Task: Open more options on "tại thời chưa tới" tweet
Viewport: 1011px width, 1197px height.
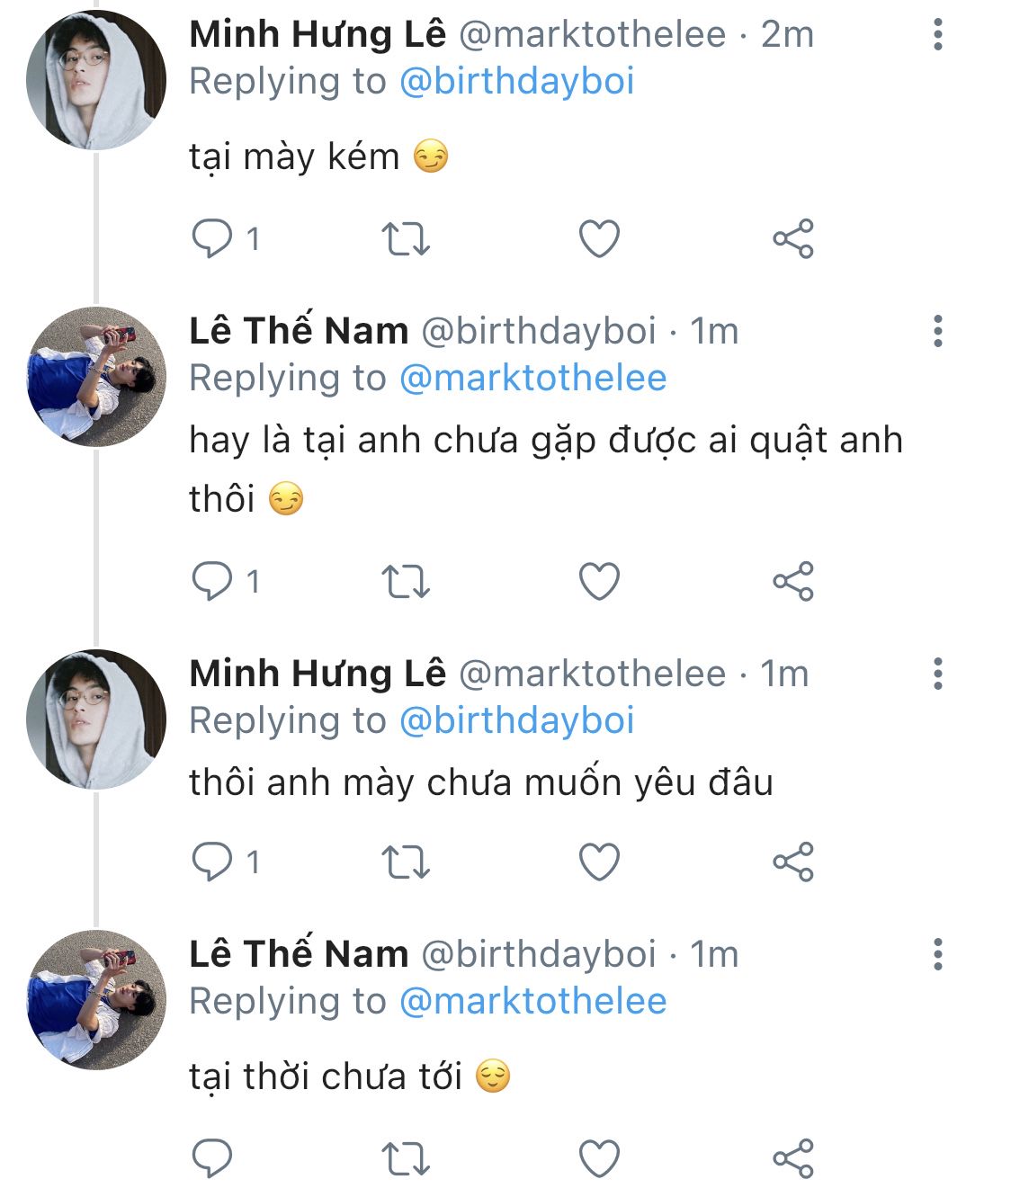Action: (938, 954)
